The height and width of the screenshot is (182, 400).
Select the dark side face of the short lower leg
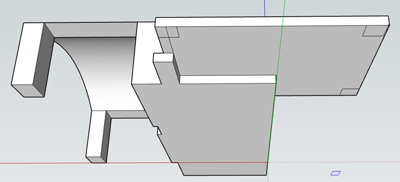[106, 138]
